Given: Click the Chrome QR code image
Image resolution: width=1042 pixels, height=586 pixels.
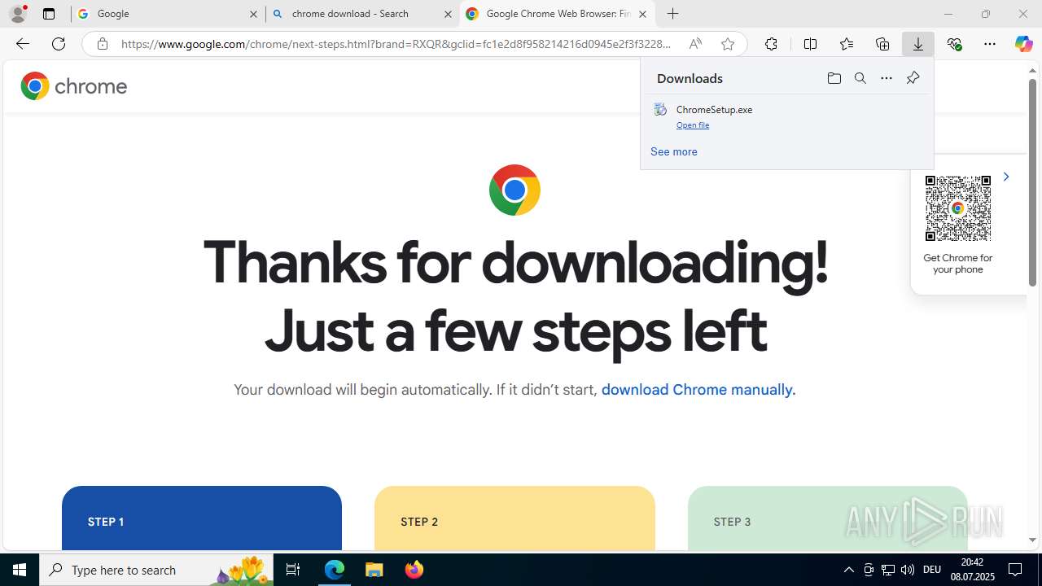Looking at the screenshot, I should [x=958, y=208].
